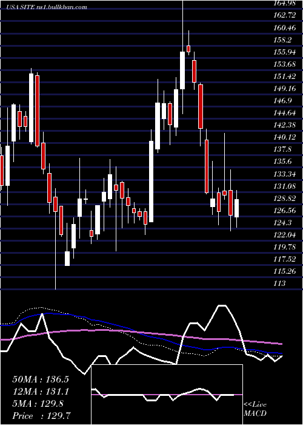Click the 126.56 price axis label

tap(285, 211)
